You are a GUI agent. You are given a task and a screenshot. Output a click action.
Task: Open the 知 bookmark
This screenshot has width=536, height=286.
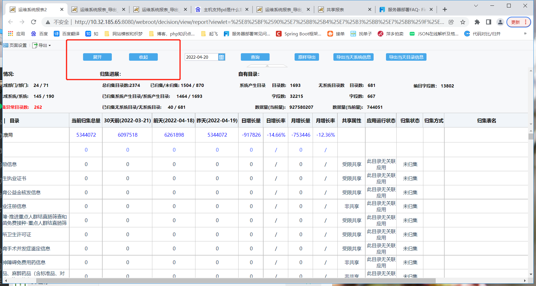(x=92, y=34)
